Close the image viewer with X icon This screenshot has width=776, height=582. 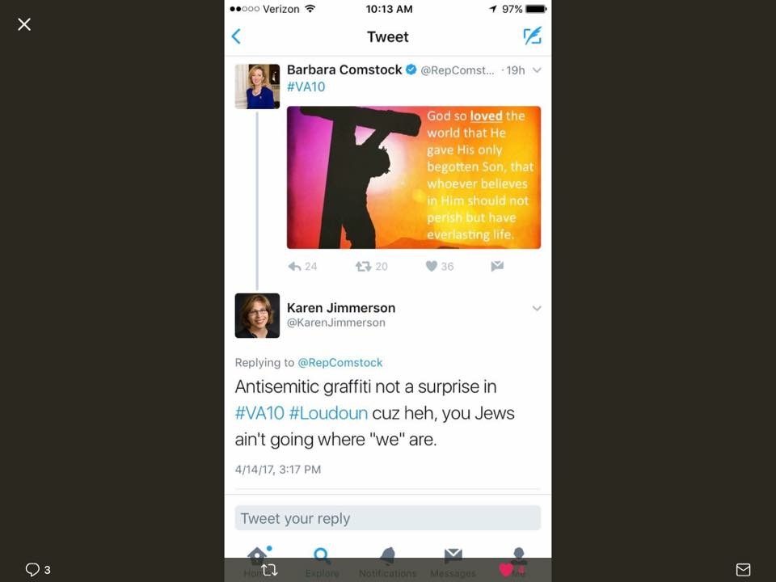pyautogui.click(x=24, y=24)
